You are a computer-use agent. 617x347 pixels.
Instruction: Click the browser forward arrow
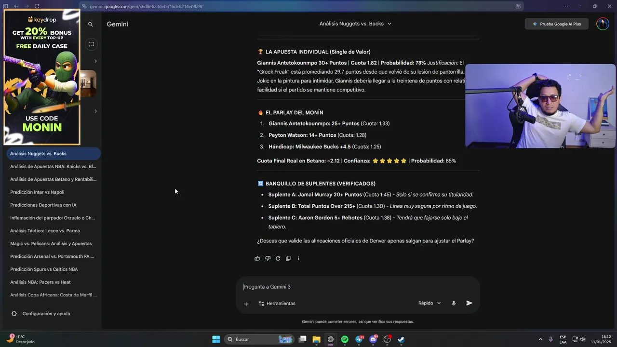coord(26,6)
